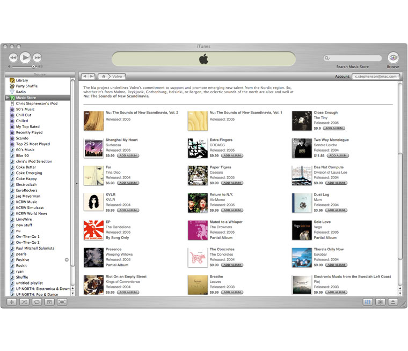Image resolution: width=408 pixels, height=351 pixels.
Task: Adjust the volume slider knob
Action: 34,67
